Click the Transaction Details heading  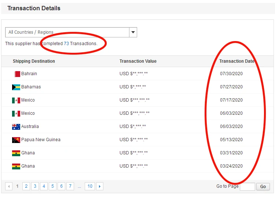pos(34,8)
